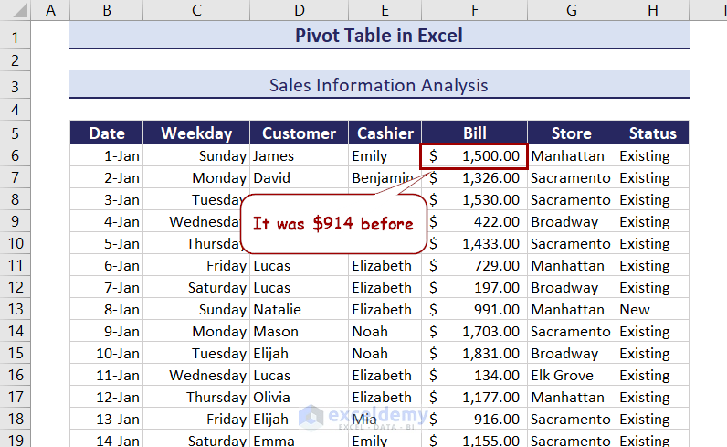Select row 6 header
727x447 pixels.
[x=16, y=155]
